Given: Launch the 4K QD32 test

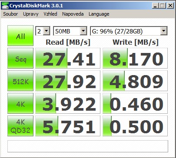Looking at the screenshot, I should coord(20,126).
